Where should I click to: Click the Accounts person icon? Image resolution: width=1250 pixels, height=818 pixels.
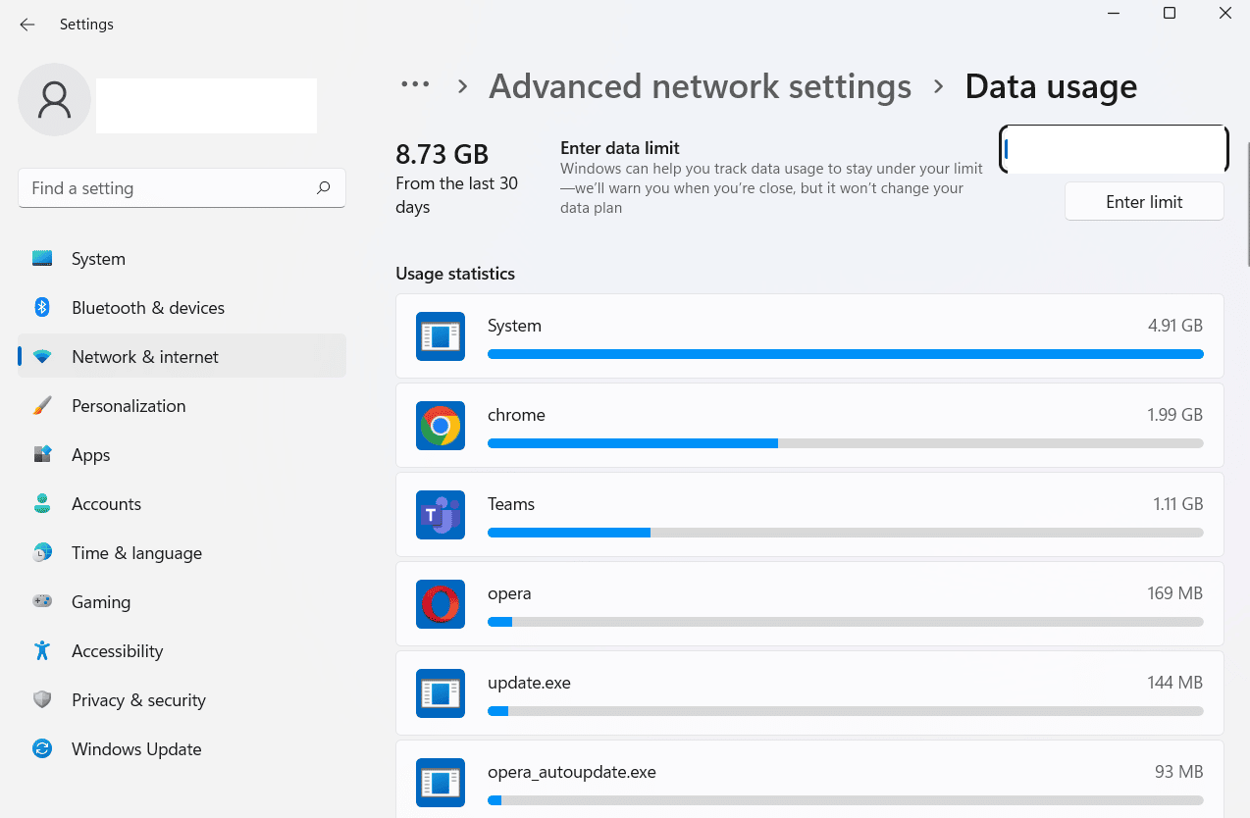(42, 504)
